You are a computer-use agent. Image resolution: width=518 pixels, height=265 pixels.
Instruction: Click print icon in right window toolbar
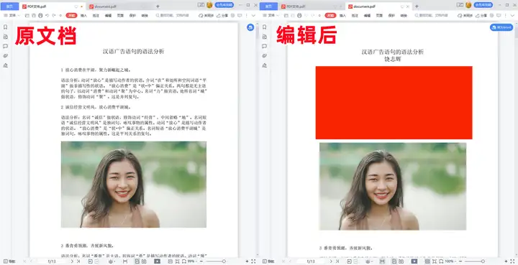point(299,16)
